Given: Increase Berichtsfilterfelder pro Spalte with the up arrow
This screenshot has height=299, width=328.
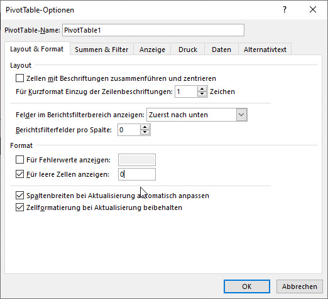Looking at the screenshot, I should tap(145, 127).
